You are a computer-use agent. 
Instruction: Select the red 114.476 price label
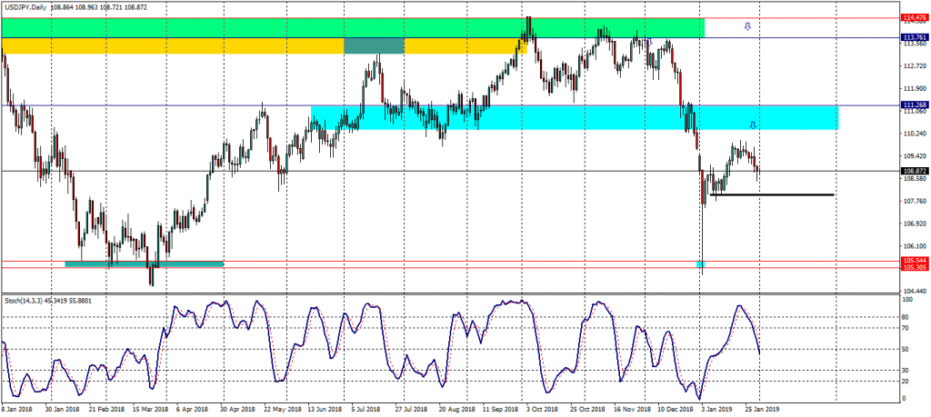pos(914,17)
